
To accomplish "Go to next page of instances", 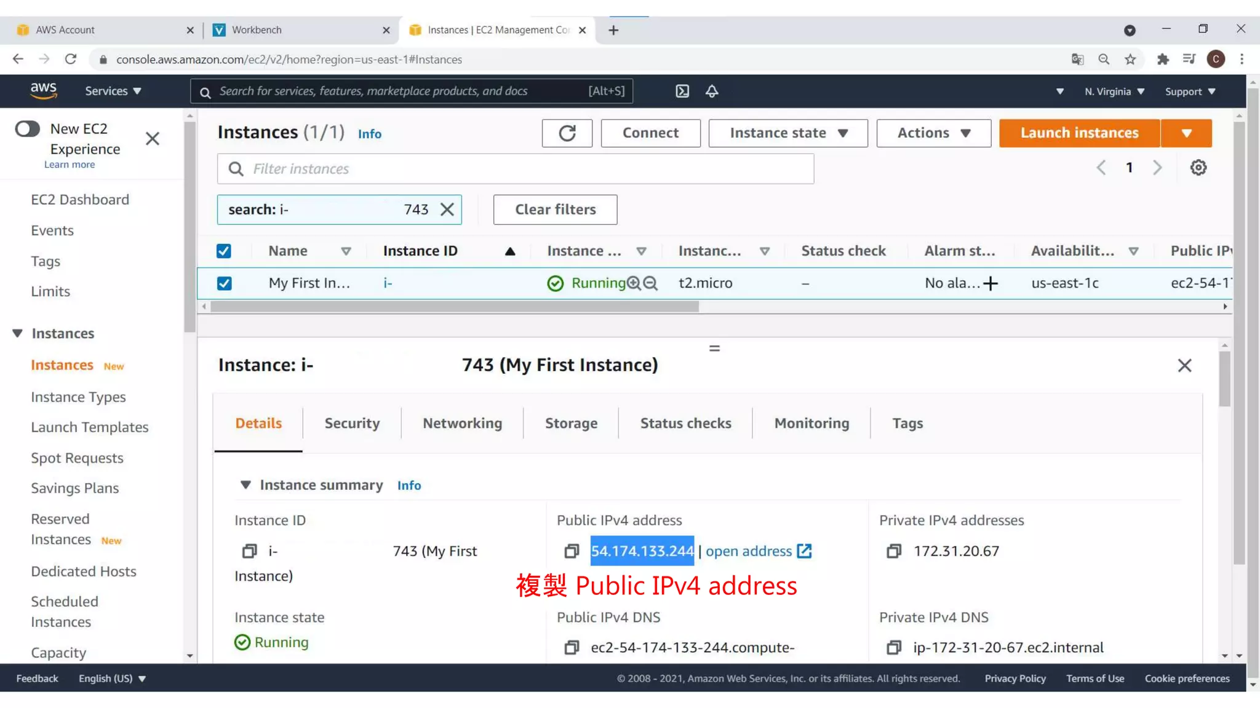I will click(x=1157, y=167).
